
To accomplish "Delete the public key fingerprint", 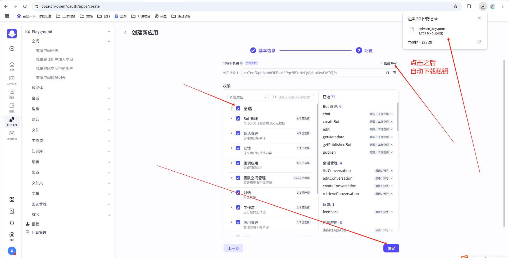I will tap(394, 73).
